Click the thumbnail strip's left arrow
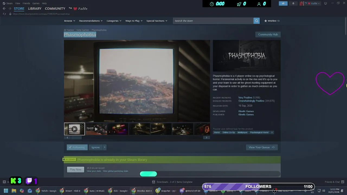Viewport: 347px width, 195px height. [68, 138]
